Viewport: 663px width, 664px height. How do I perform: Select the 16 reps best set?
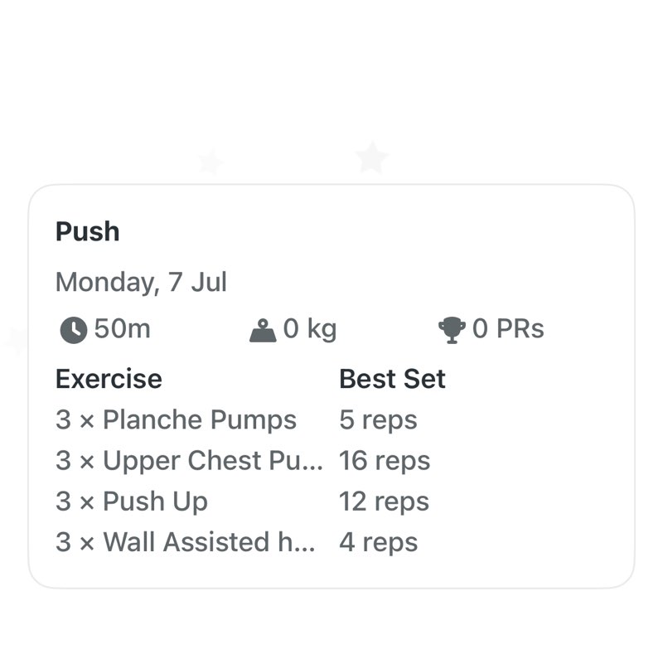(385, 461)
